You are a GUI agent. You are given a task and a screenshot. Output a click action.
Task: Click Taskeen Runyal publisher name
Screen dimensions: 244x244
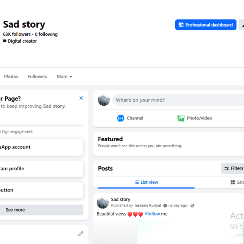(147, 205)
